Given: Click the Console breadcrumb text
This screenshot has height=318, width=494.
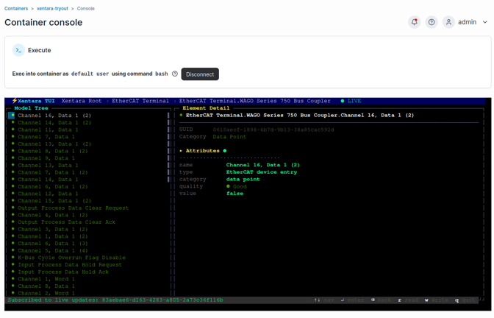Looking at the screenshot, I should point(86,9).
